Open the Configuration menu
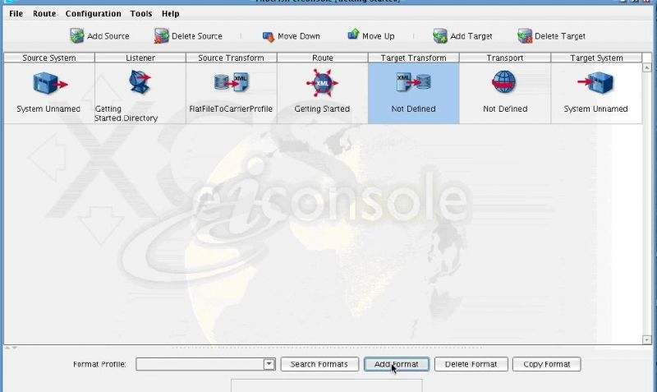Viewport: 657px width, 392px height. point(93,13)
